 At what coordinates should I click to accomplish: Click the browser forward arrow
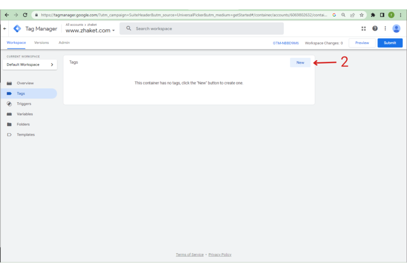click(x=16, y=15)
